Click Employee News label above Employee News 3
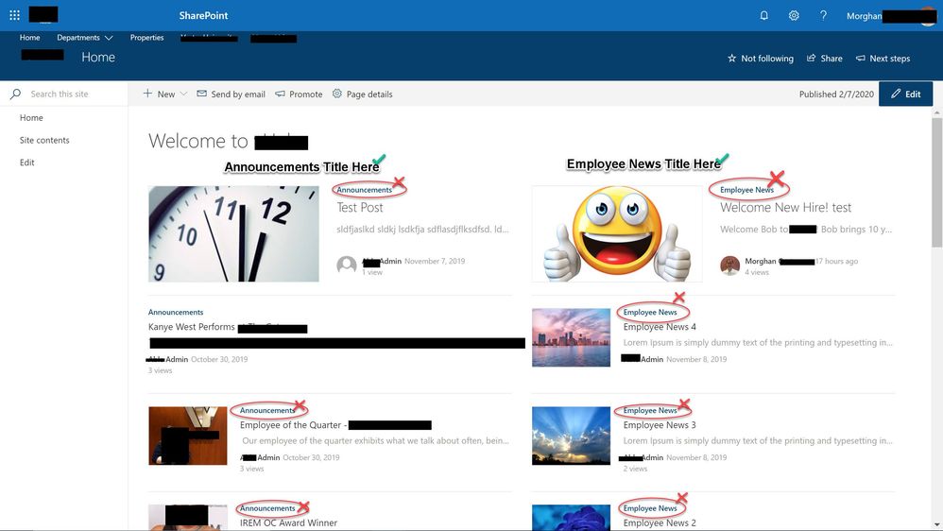The width and height of the screenshot is (943, 531). pos(650,410)
